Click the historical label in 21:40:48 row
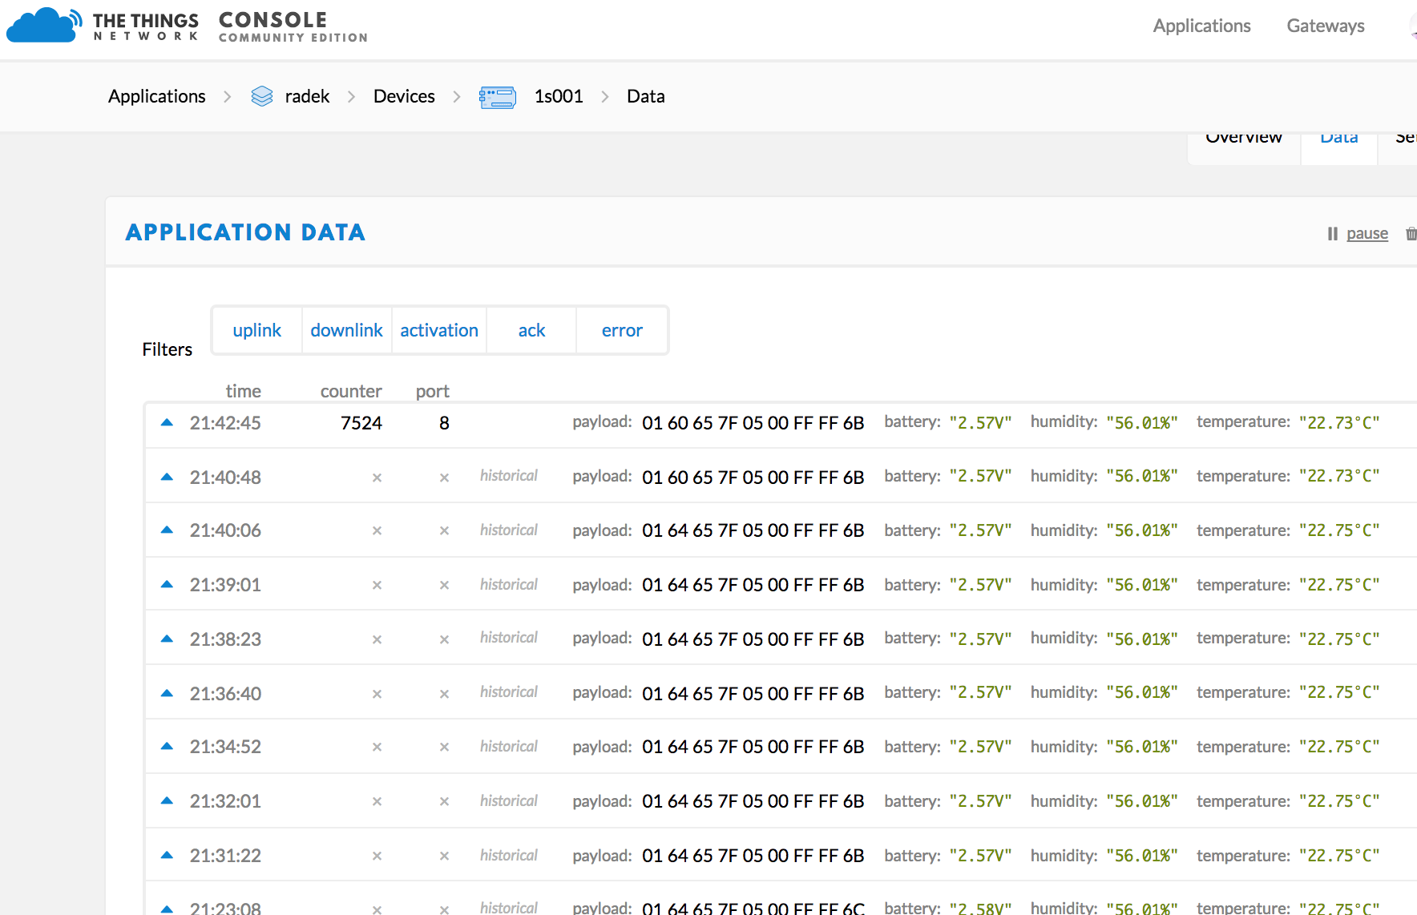Image resolution: width=1417 pixels, height=915 pixels. tap(509, 476)
